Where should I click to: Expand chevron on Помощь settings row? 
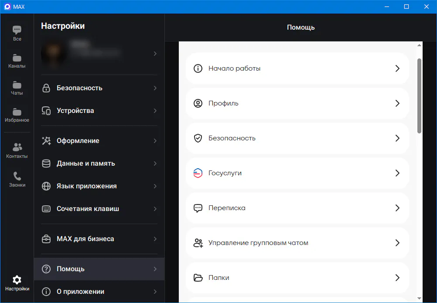tap(155, 269)
